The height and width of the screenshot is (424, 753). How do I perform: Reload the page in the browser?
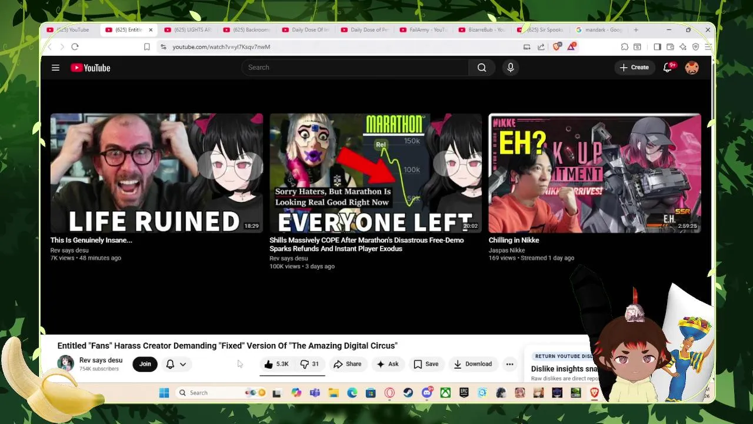point(75,47)
